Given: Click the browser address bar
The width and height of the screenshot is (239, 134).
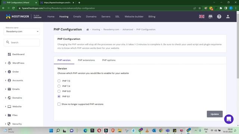Looking at the screenshot, I should pyautogui.click(x=105, y=8).
